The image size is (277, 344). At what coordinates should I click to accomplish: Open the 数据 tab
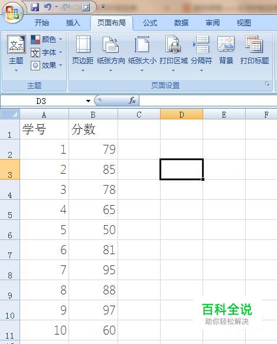[x=181, y=23]
